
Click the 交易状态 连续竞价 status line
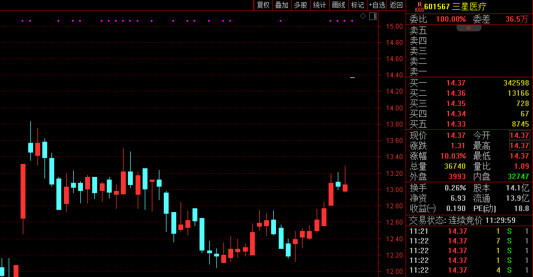pos(463,220)
